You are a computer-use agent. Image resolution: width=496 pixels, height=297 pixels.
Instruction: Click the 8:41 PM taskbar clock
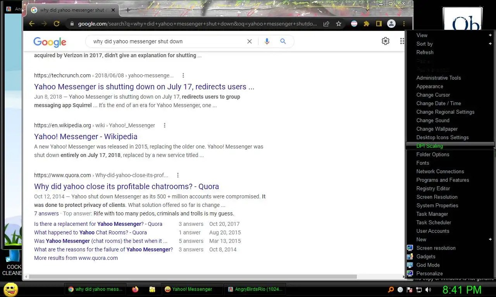coord(462,290)
